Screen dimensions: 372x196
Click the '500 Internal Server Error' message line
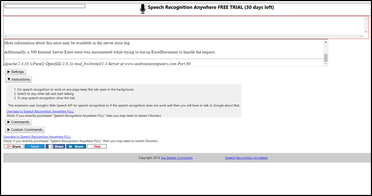(110, 52)
